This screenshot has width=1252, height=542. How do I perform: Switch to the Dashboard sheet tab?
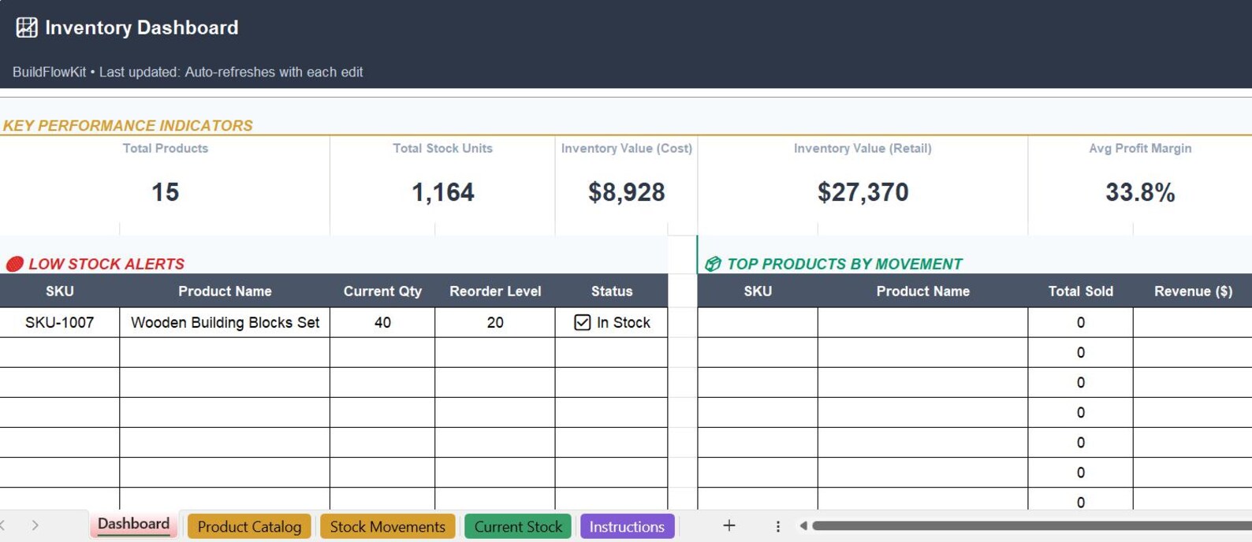tap(133, 524)
